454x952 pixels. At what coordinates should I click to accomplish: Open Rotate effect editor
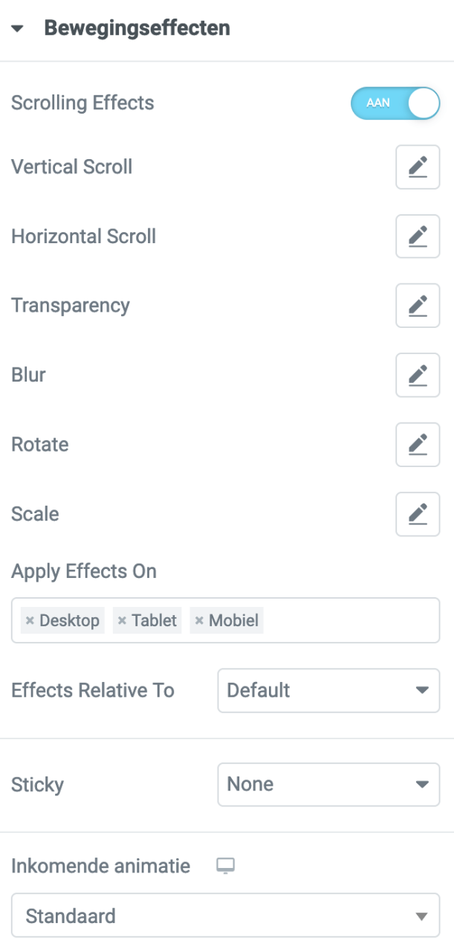418,445
